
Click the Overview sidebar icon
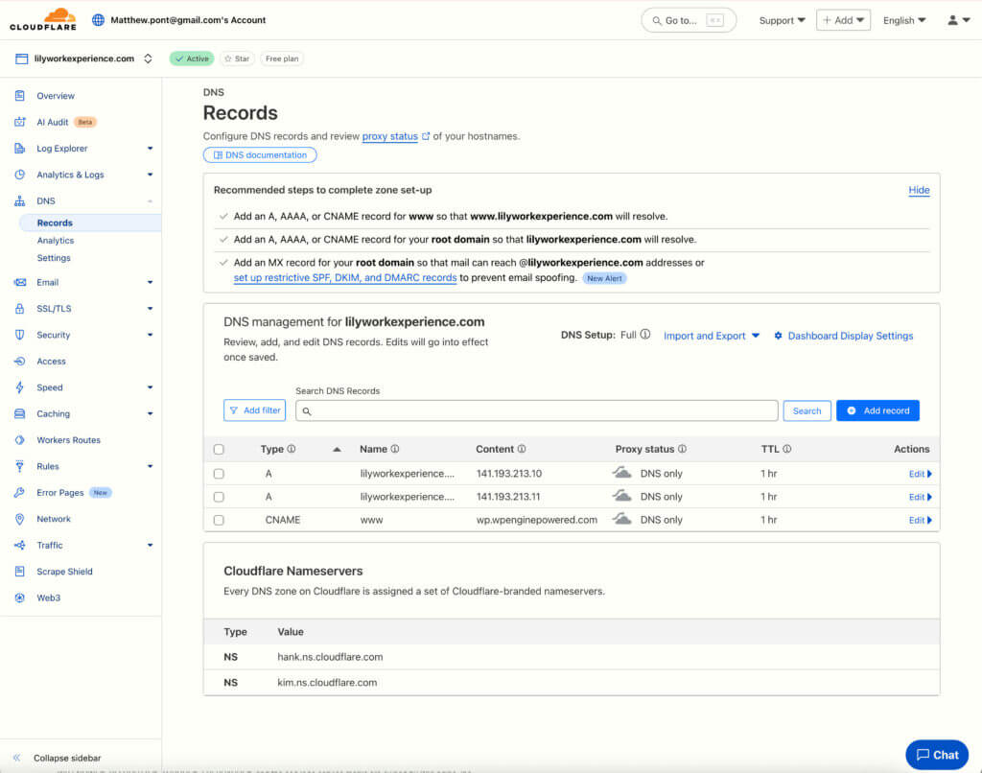pyautogui.click(x=20, y=96)
